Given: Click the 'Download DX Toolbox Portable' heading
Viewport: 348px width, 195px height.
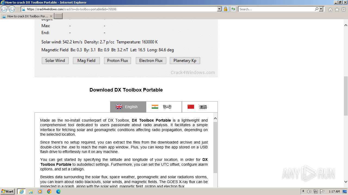Looking at the screenshot, I should pyautogui.click(x=126, y=90).
